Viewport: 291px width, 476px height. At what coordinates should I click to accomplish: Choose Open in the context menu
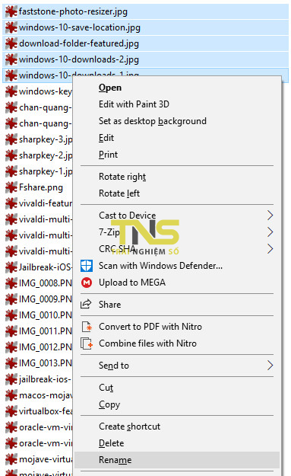pos(110,88)
